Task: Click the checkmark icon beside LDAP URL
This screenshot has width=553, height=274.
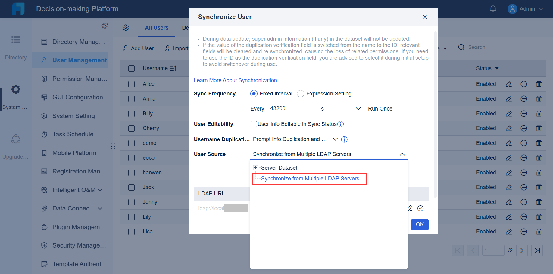Action: click(420, 208)
